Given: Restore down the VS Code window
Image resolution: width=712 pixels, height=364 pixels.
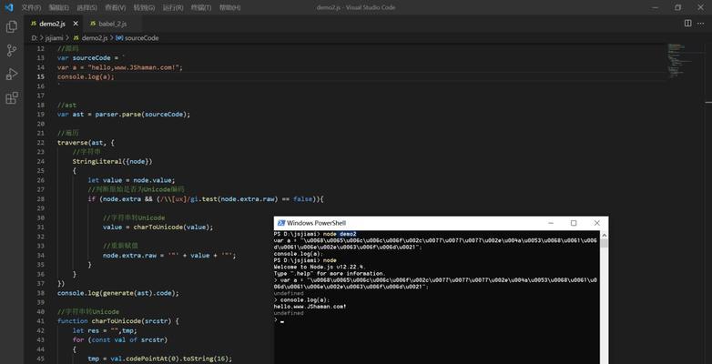Looking at the screenshot, I should (678, 7).
